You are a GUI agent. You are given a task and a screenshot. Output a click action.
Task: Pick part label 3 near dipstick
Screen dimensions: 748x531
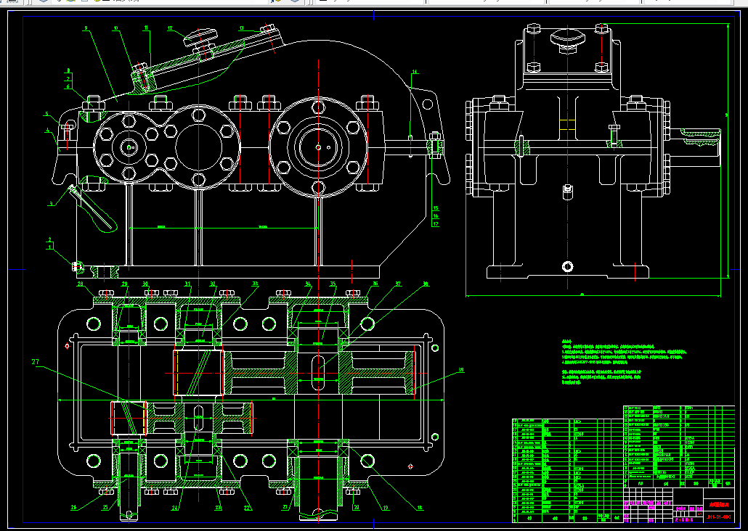[x=51, y=204]
